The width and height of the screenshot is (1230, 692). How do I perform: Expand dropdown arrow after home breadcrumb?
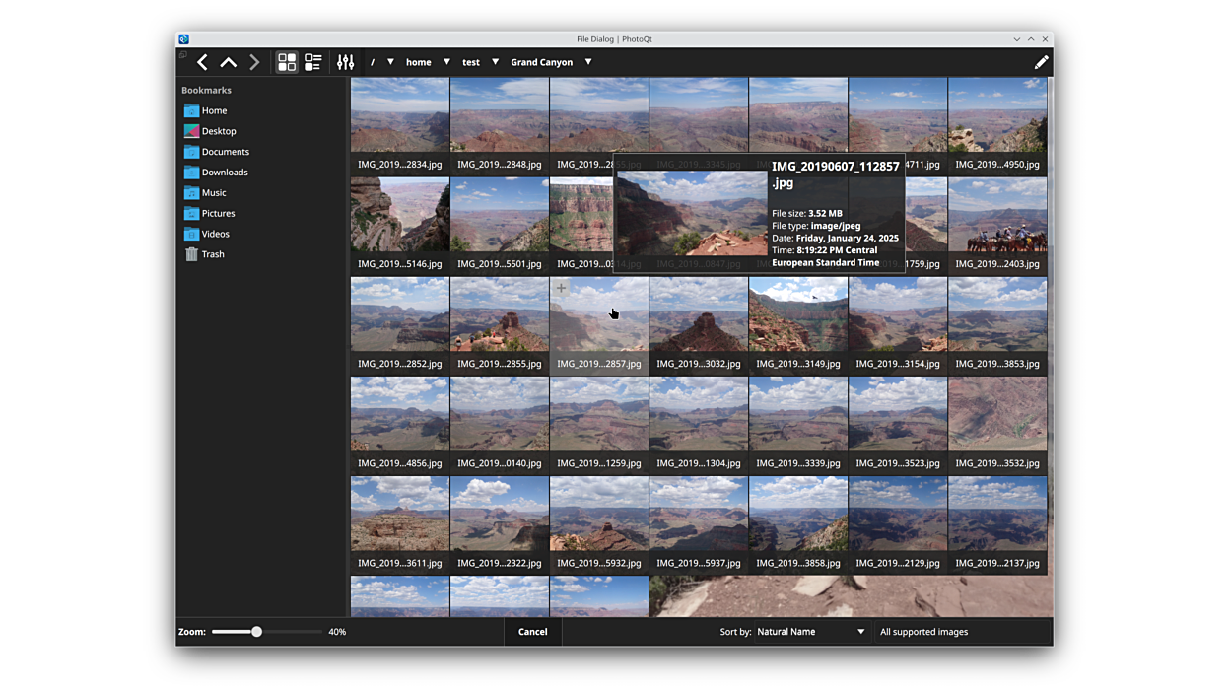point(446,62)
